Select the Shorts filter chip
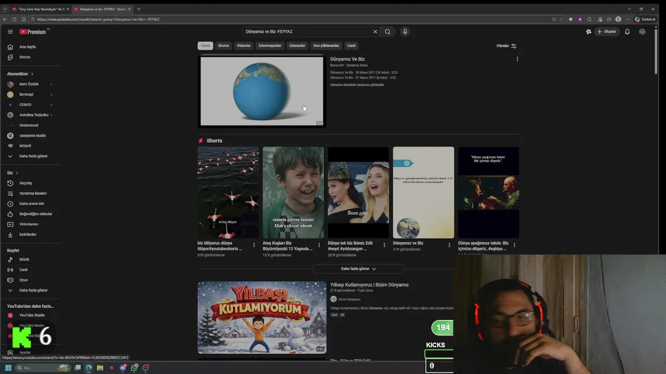This screenshot has height=374, width=666. coord(223,46)
